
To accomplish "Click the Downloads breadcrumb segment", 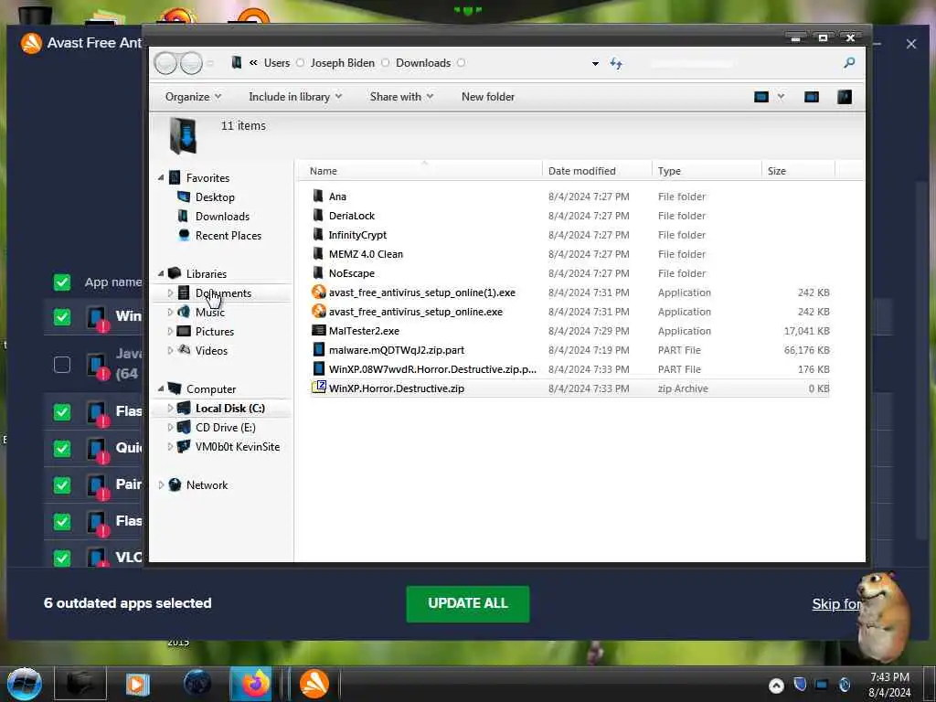I will click(x=423, y=63).
